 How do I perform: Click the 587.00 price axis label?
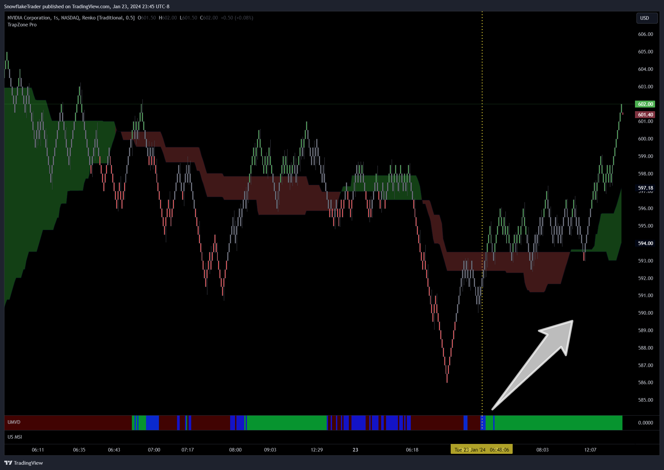pyautogui.click(x=645, y=365)
